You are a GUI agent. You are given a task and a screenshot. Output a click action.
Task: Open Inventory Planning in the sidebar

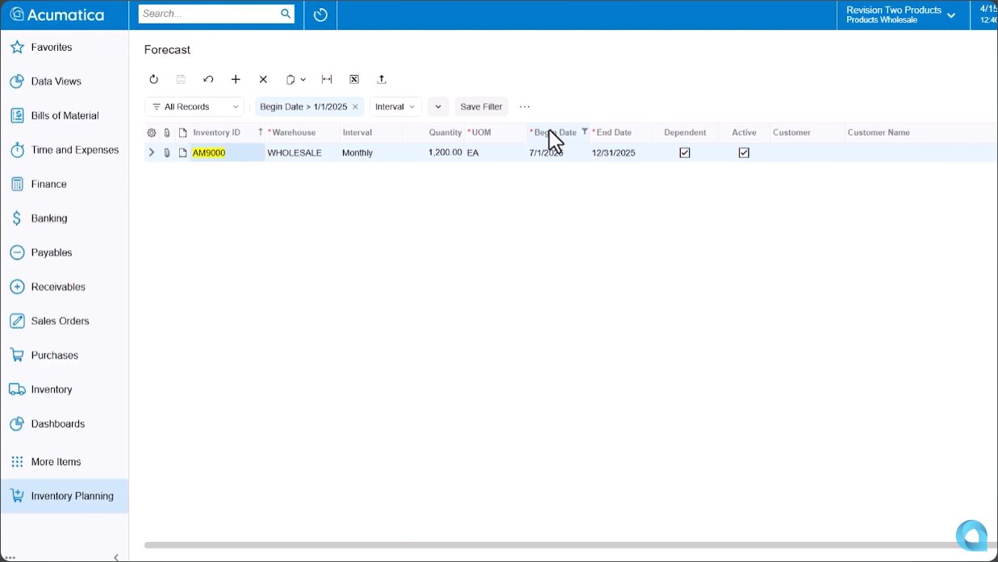click(x=72, y=496)
